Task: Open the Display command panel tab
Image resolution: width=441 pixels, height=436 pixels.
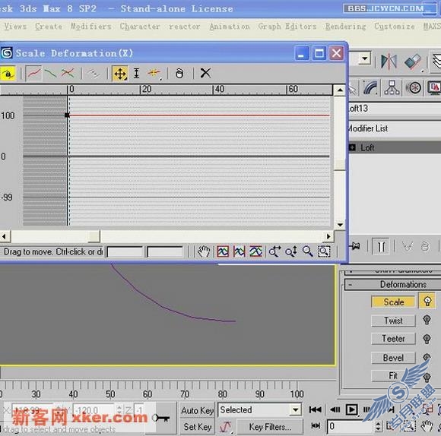Action: pos(434,88)
